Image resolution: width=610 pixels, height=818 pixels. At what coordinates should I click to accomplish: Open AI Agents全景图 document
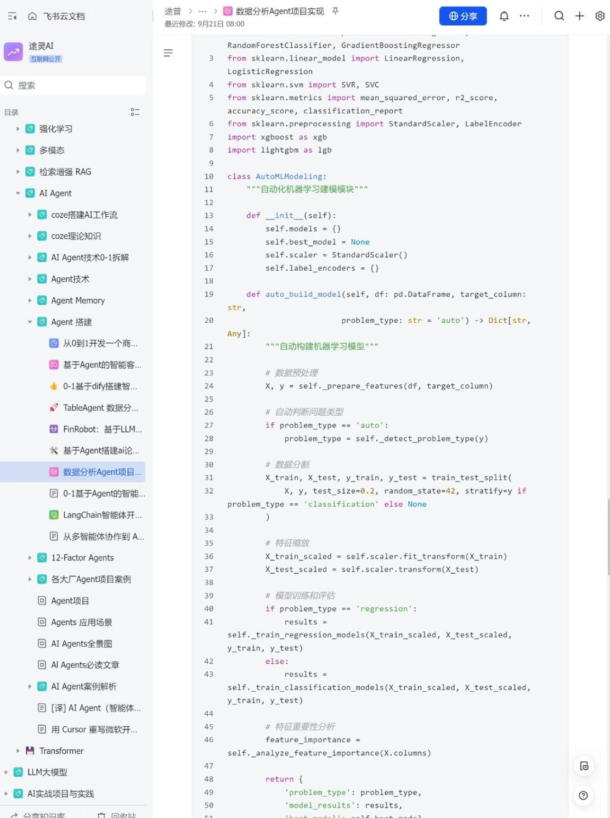[82, 643]
